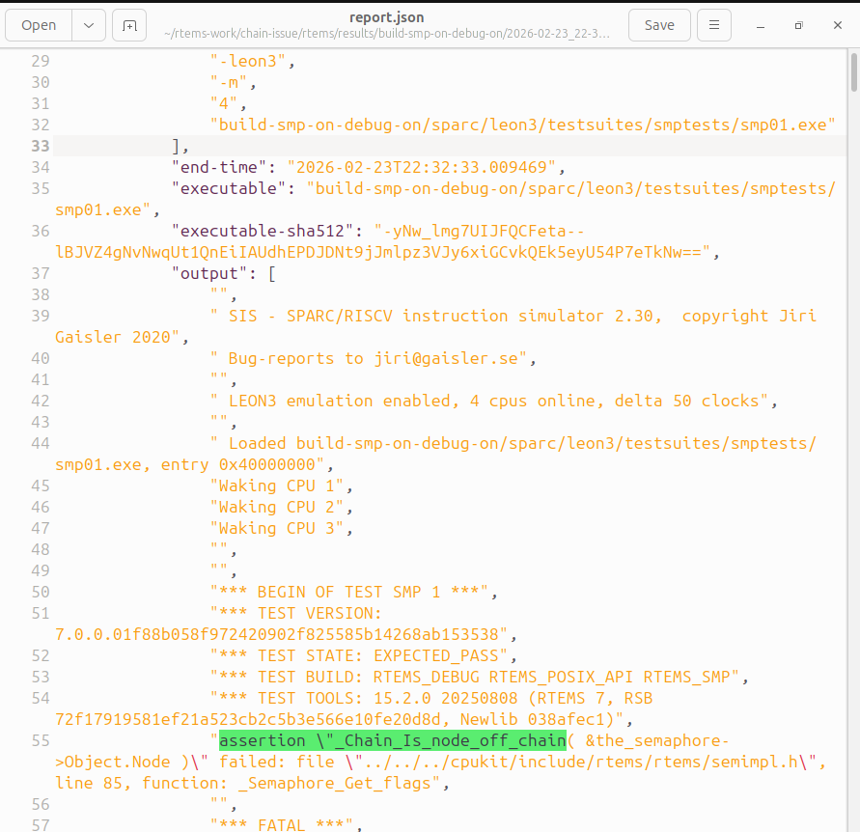Create a new document tab
Image resolution: width=860 pixels, height=832 pixels.
[128, 25]
